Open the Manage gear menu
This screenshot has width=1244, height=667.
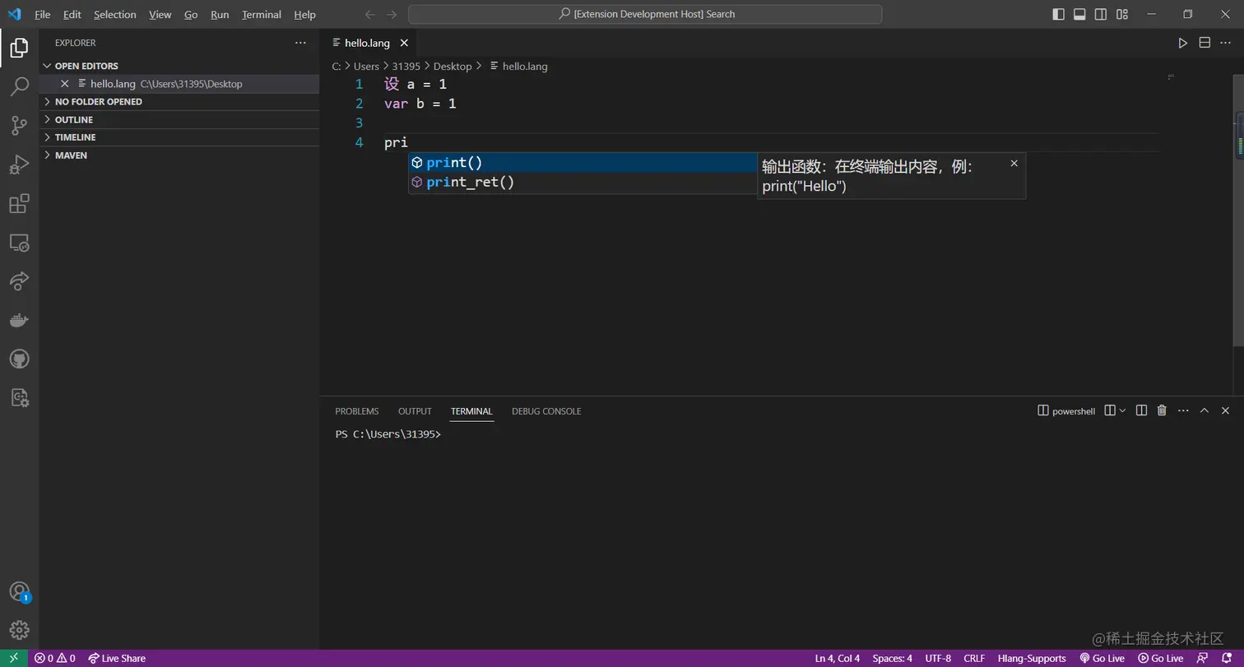[x=19, y=630]
